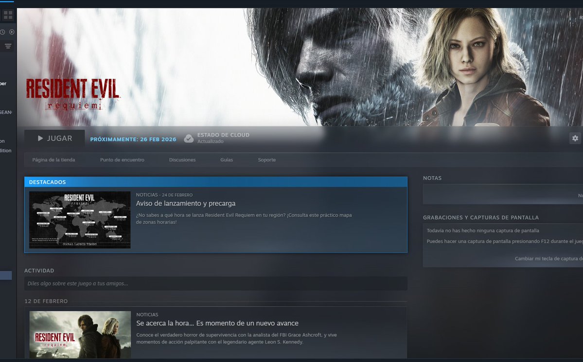This screenshot has height=362, width=583.
Task: Select the highlighted game row in the sidebar
Action: pyautogui.click(x=6, y=276)
